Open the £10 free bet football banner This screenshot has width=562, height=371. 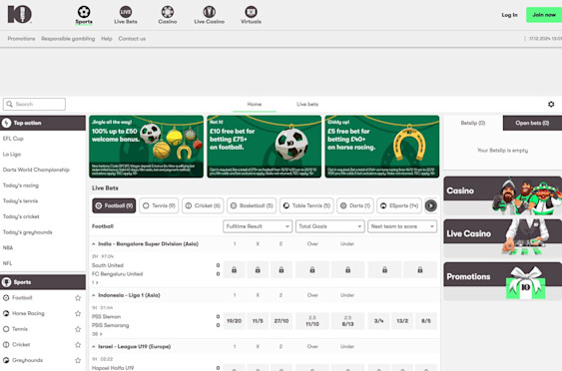point(265,147)
